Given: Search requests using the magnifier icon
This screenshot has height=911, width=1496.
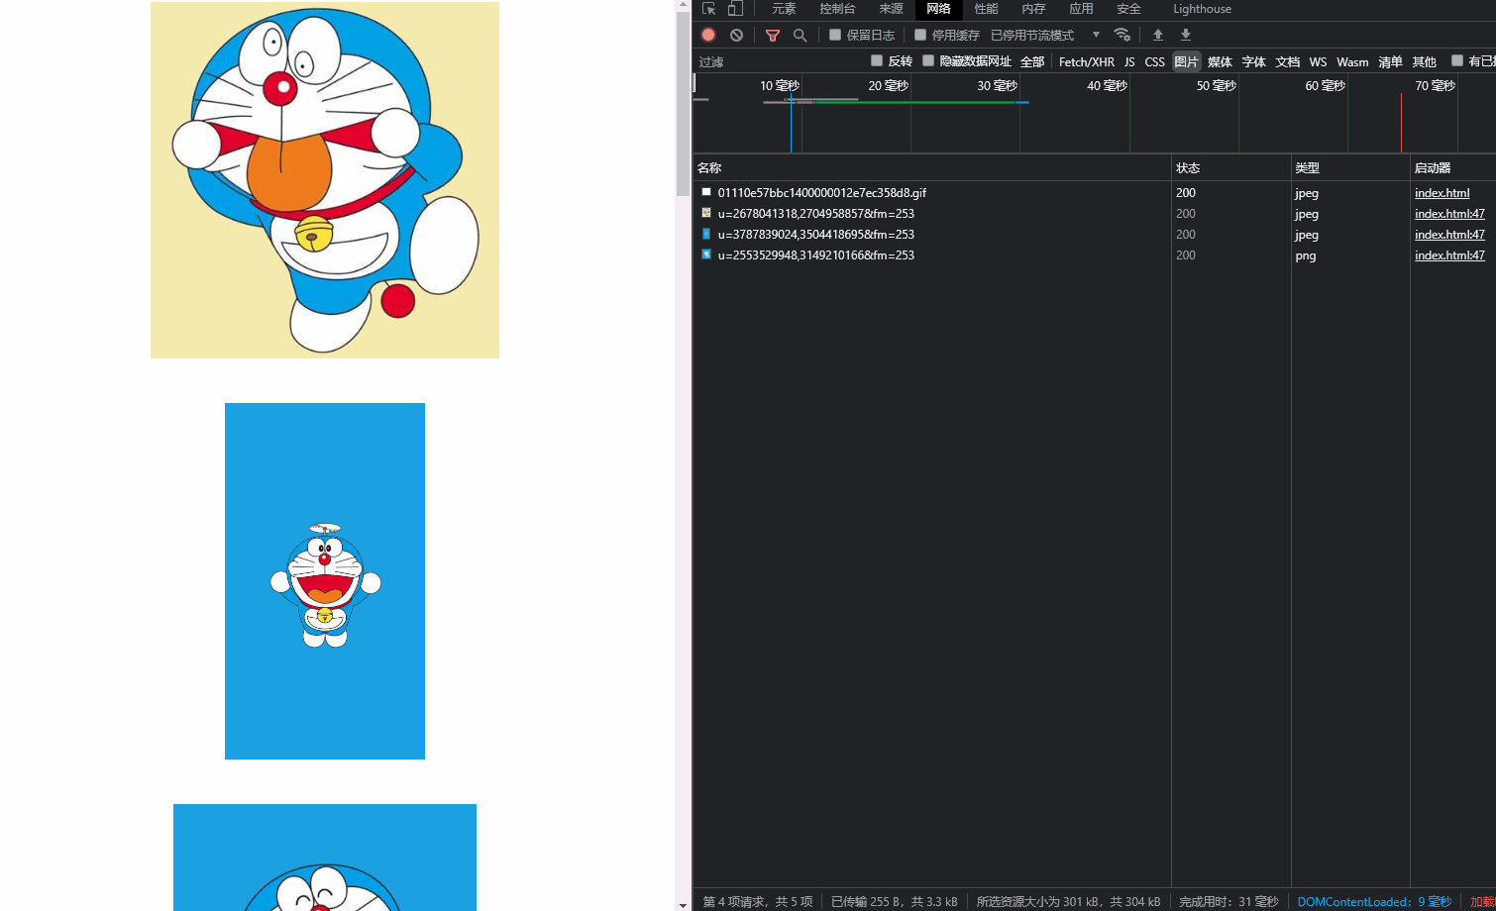Looking at the screenshot, I should (800, 35).
